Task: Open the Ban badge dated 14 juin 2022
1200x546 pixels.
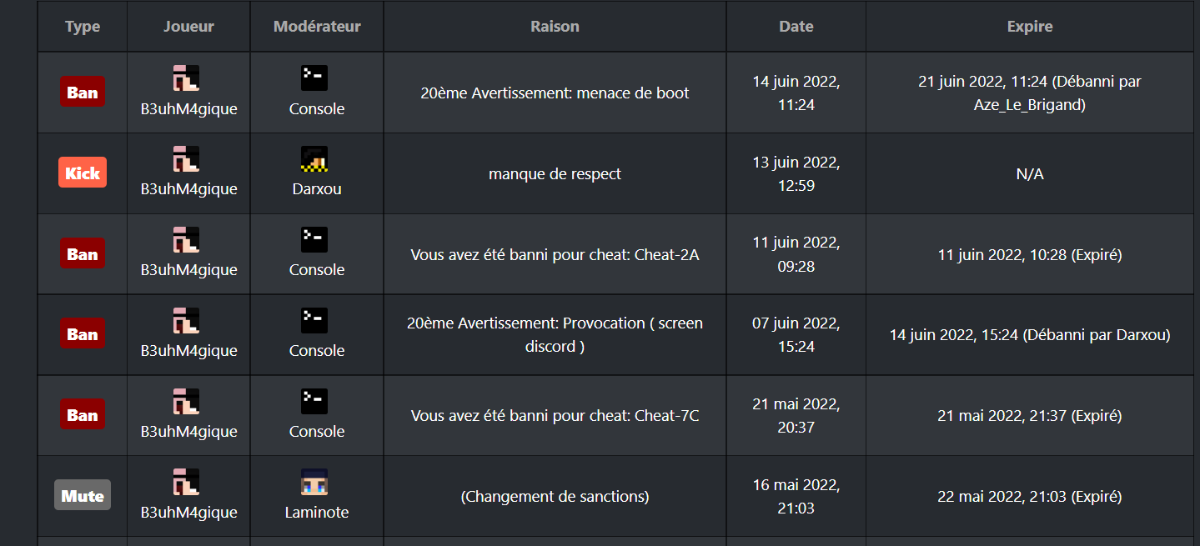Action: [x=83, y=93]
